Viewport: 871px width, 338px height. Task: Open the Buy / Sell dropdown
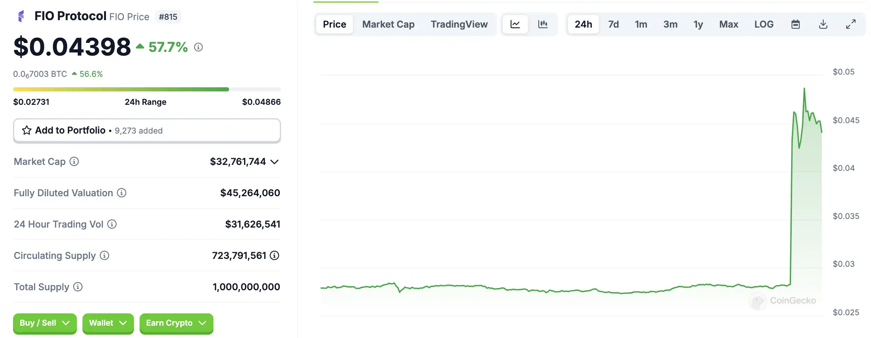click(45, 323)
